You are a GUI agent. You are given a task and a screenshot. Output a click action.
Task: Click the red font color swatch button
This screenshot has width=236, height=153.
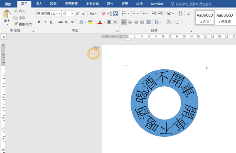click(x=100, y=22)
